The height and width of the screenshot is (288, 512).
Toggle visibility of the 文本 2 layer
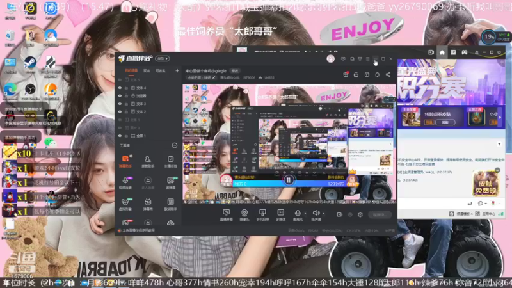point(120,111)
